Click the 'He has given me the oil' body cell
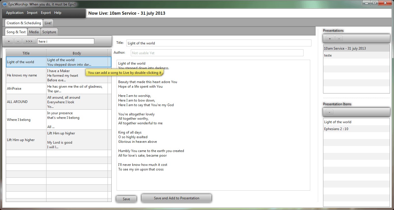Screen dimensions: 394x210 pos(77,89)
